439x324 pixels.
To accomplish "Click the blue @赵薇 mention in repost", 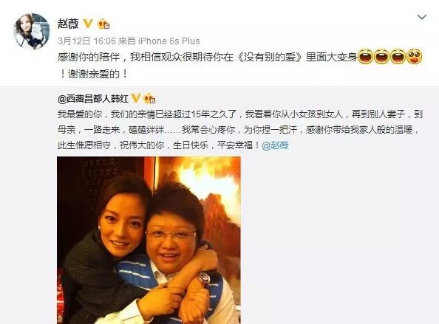I will point(275,145).
